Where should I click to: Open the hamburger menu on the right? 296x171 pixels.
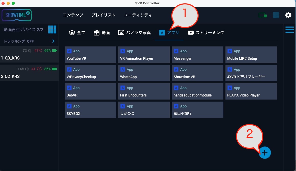pyautogui.click(x=290, y=30)
